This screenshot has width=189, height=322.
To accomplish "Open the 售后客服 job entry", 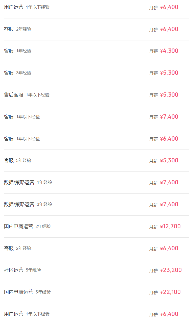I will pyautogui.click(x=14, y=95).
